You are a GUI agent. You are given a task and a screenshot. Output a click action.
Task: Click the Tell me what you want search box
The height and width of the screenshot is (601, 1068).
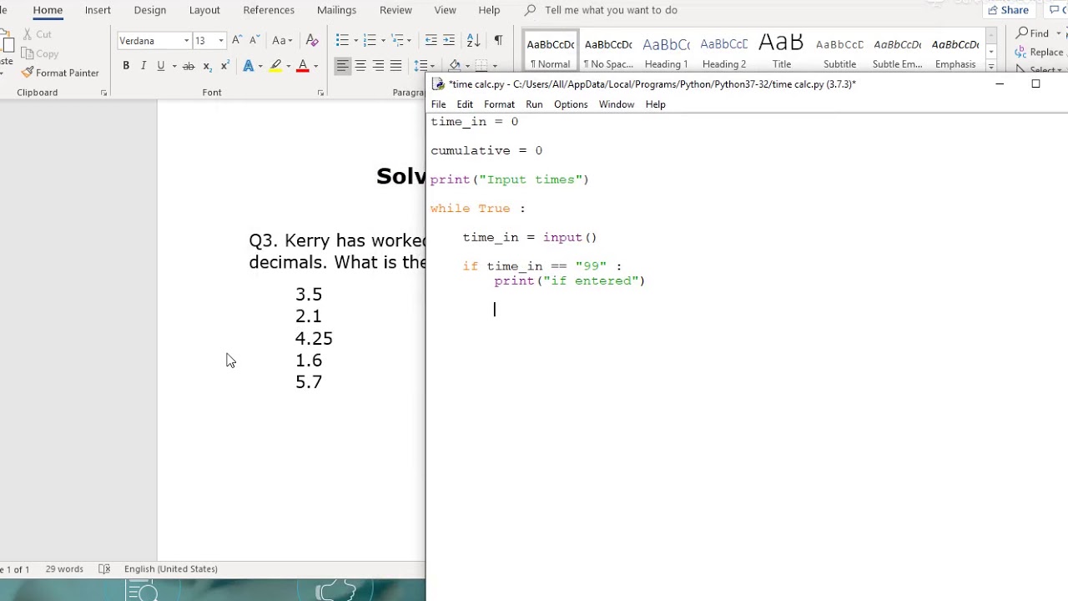(611, 10)
